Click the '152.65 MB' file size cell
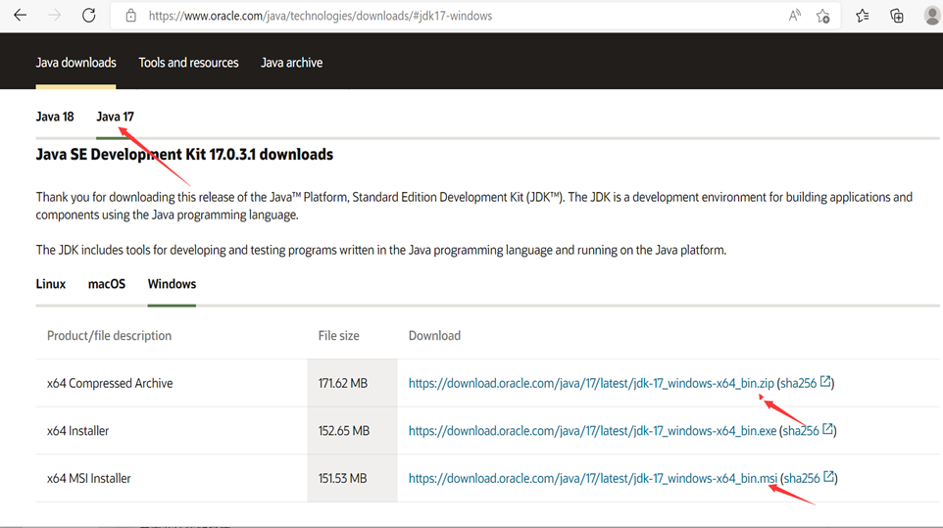The height and width of the screenshot is (528, 943). [x=353, y=431]
